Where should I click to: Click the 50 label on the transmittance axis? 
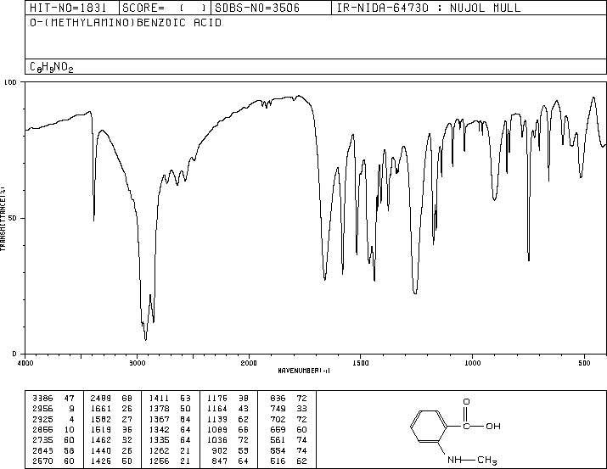click(x=13, y=218)
